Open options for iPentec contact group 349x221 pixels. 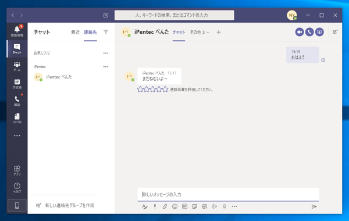[x=106, y=67]
